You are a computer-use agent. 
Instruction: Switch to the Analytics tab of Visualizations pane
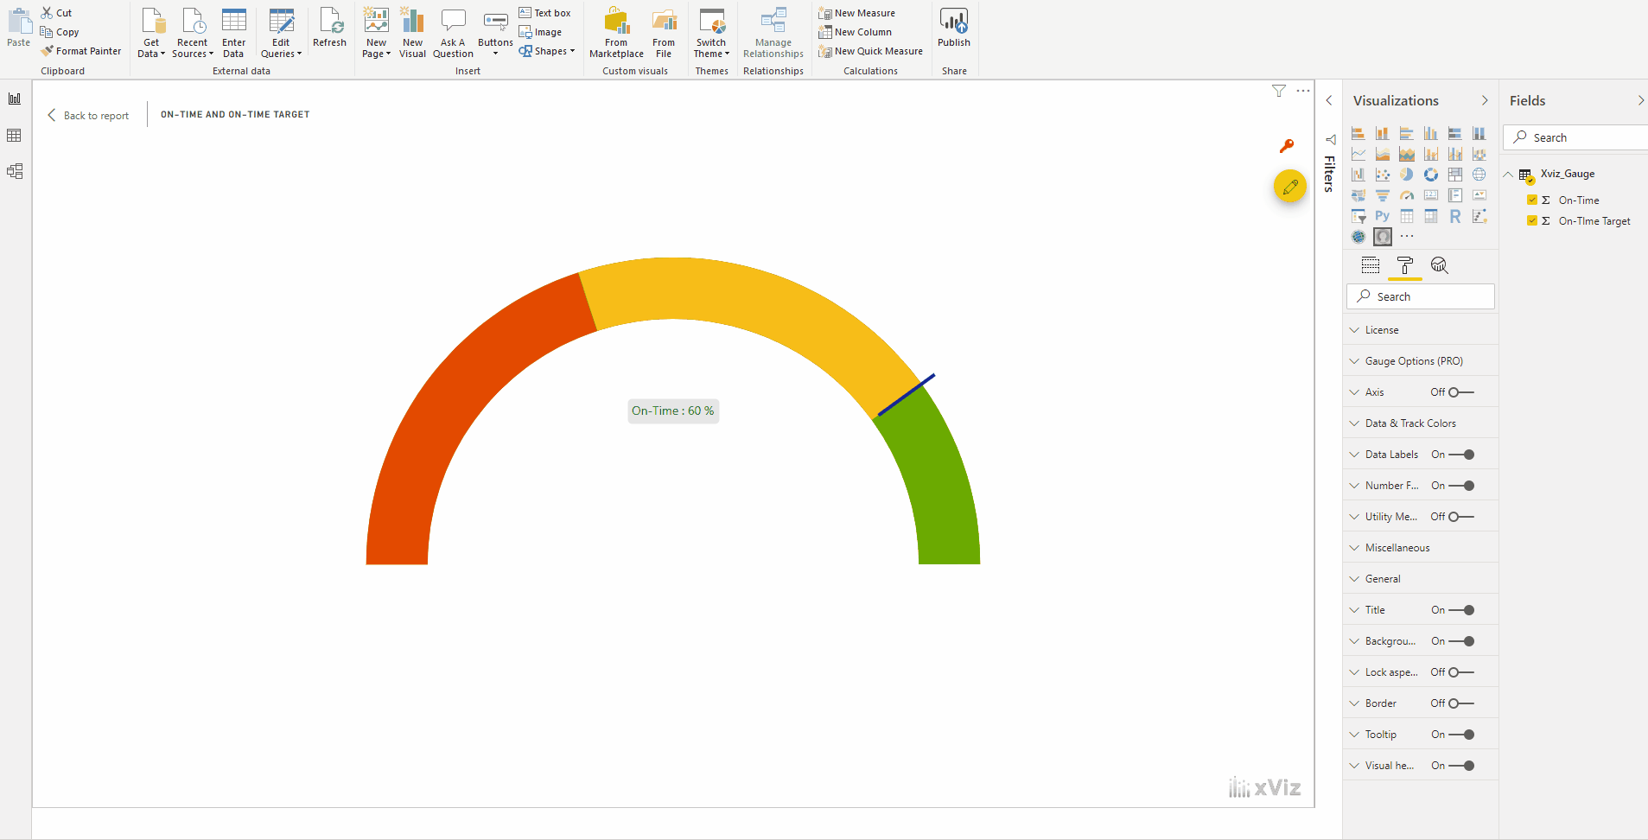click(1439, 265)
